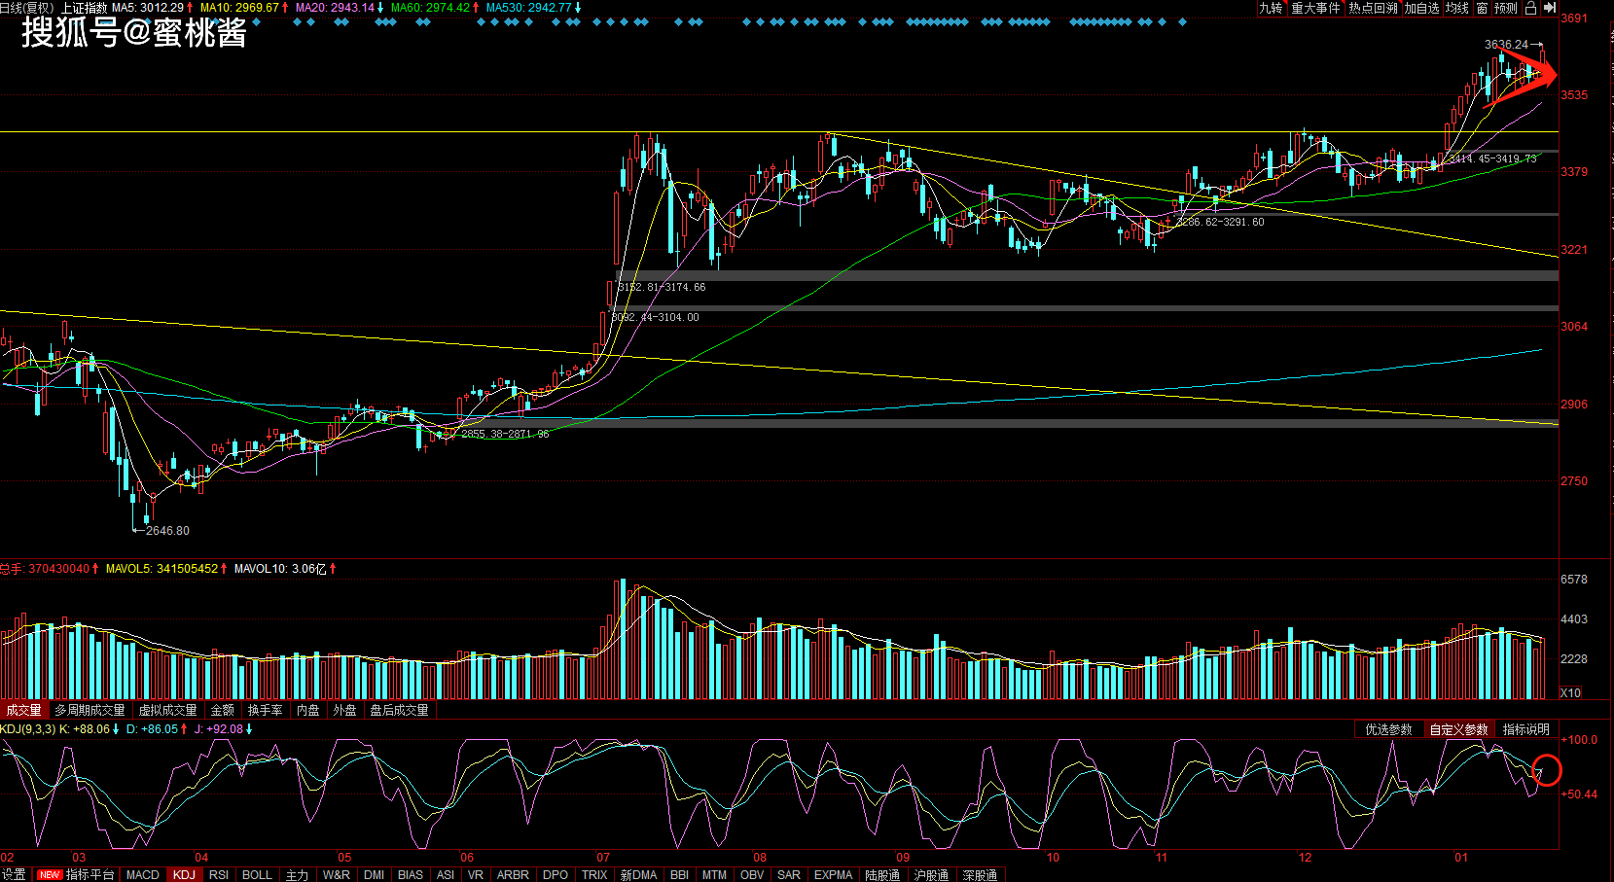The width and height of the screenshot is (1614, 882).
Task: Select the 换手率 turnover tab
Action: (x=265, y=710)
